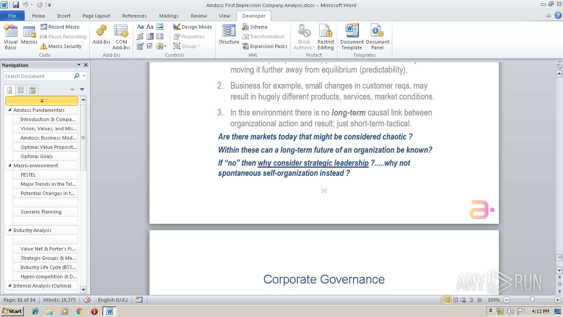The image size is (563, 317).
Task: Open search options dropdown in Navigation
Action: [84, 76]
